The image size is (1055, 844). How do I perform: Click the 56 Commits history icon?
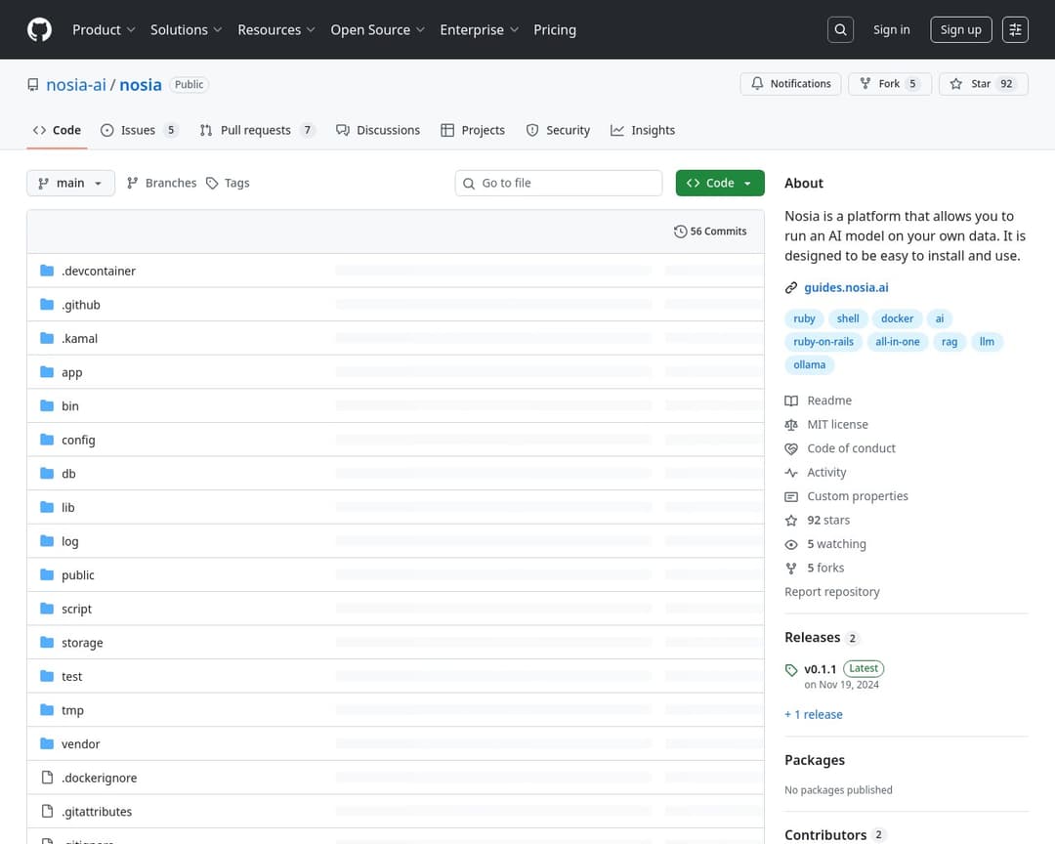point(680,232)
